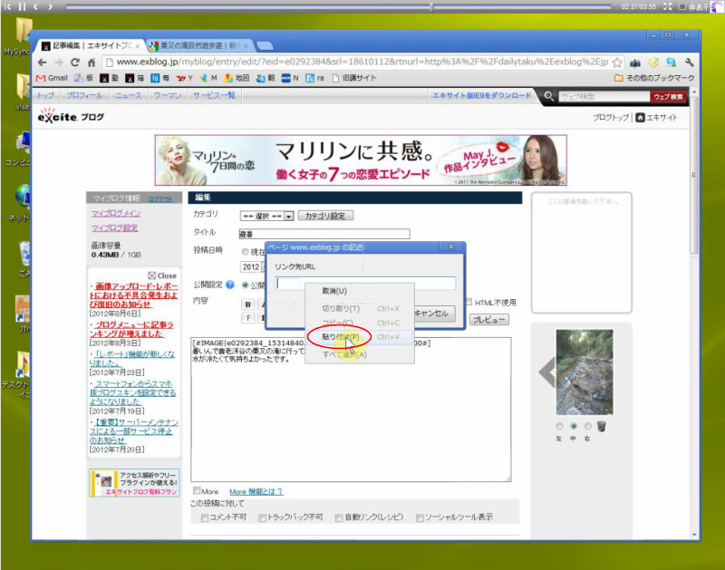
Task: Click the プレビュー button
Action: coord(489,320)
